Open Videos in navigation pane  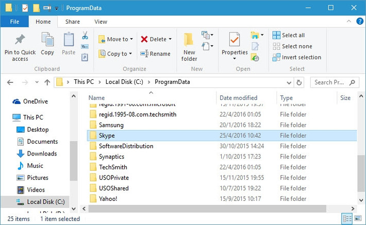[x=30, y=190]
